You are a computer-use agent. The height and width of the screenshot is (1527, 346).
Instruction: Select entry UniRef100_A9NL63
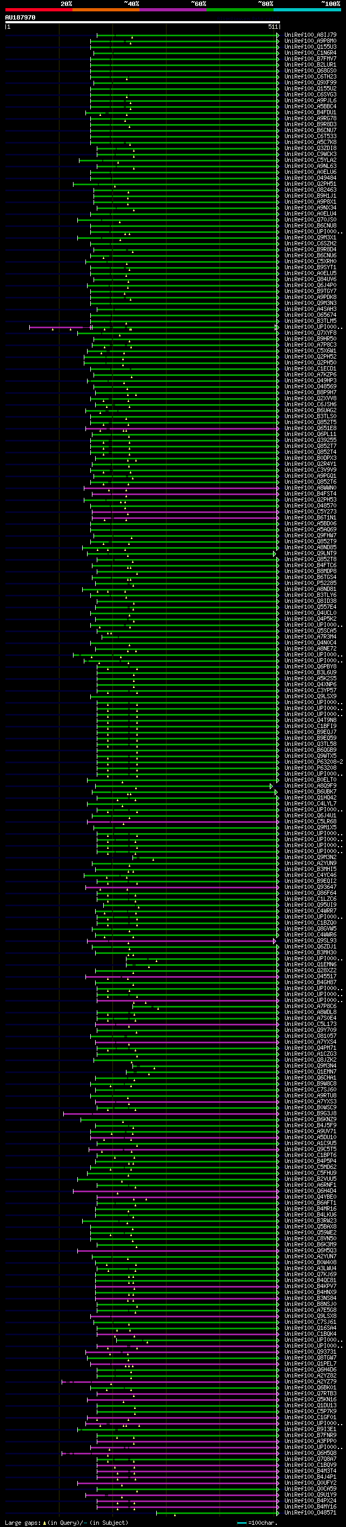tap(310, 166)
